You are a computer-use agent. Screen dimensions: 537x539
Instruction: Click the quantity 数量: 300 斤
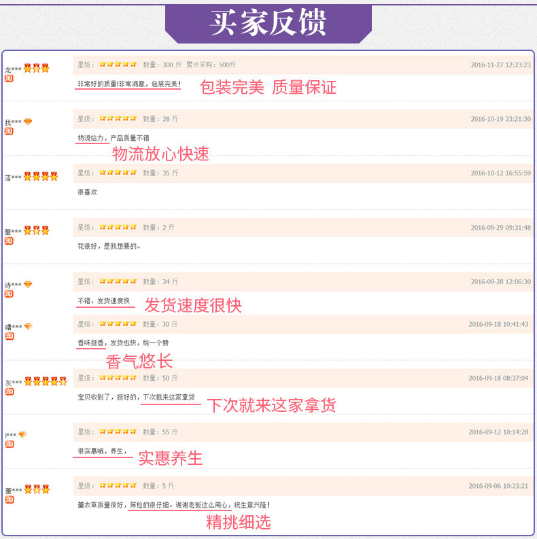tap(162, 65)
